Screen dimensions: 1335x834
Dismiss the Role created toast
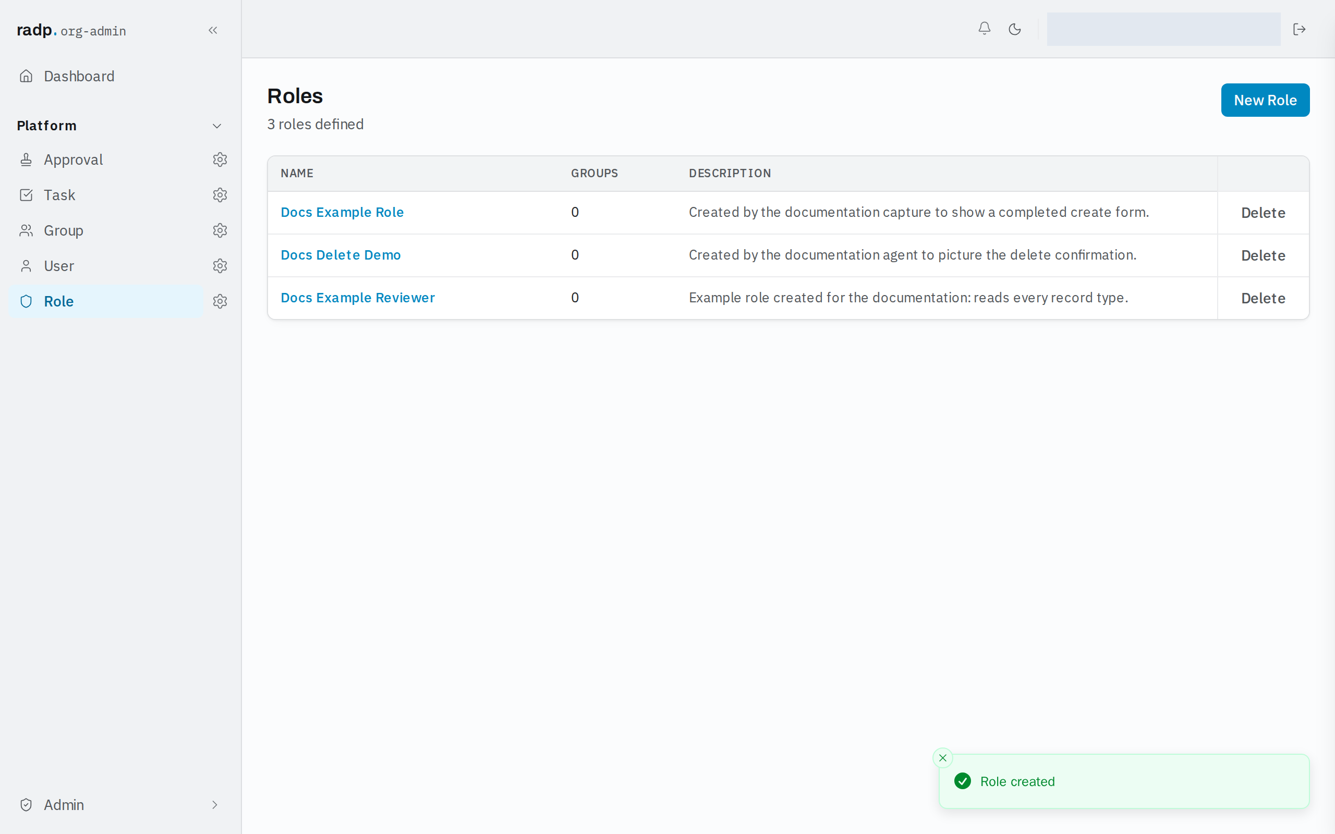click(x=942, y=758)
